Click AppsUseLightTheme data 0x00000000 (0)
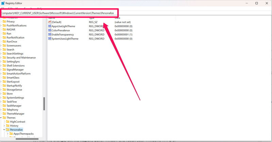 tap(123, 26)
